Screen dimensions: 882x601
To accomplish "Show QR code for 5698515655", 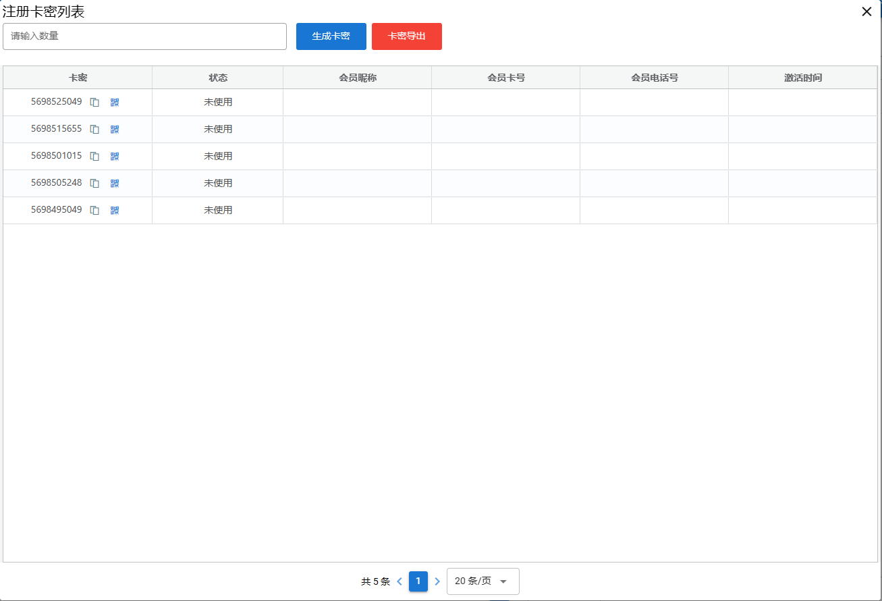I will 115,130.
